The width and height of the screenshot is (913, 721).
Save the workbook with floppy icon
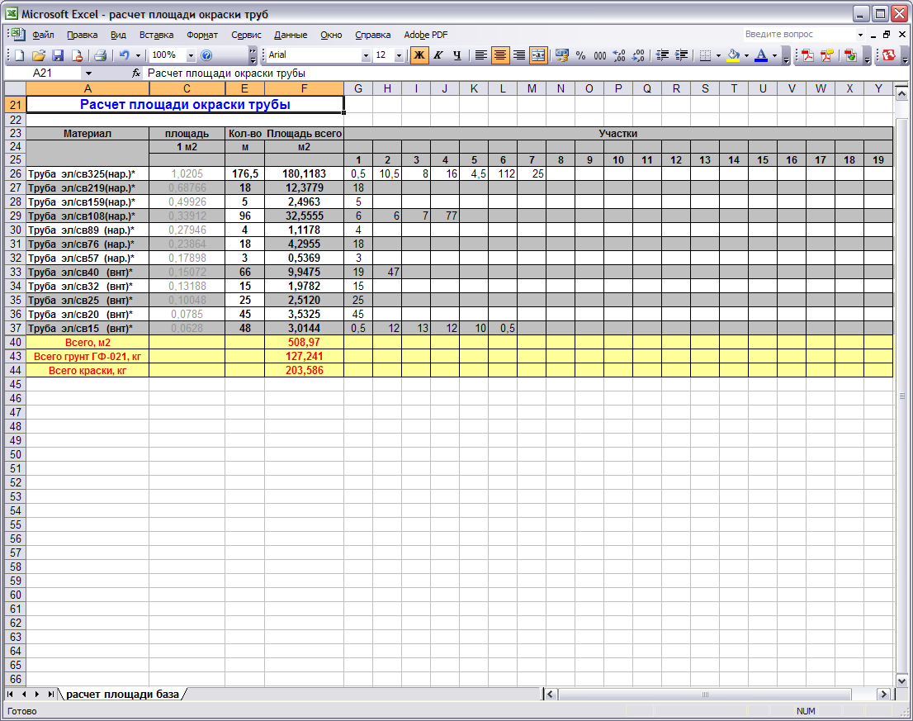pos(58,55)
